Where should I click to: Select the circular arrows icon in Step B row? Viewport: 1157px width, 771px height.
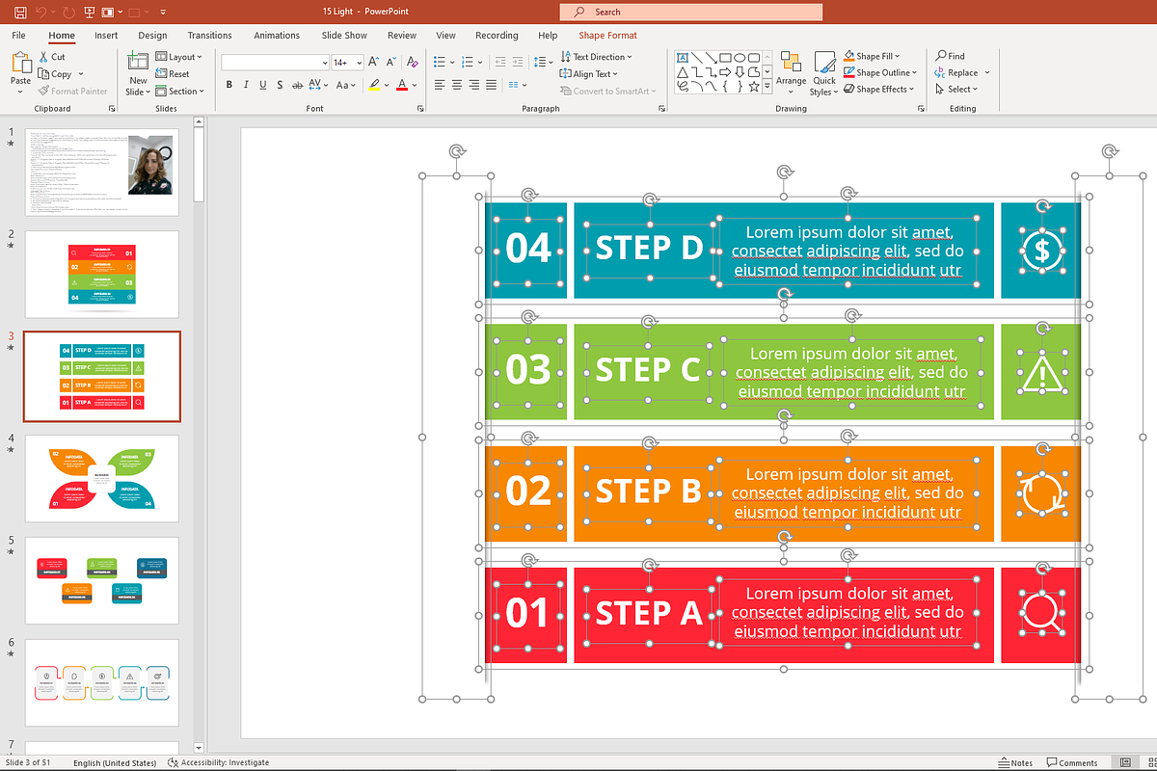click(1042, 492)
